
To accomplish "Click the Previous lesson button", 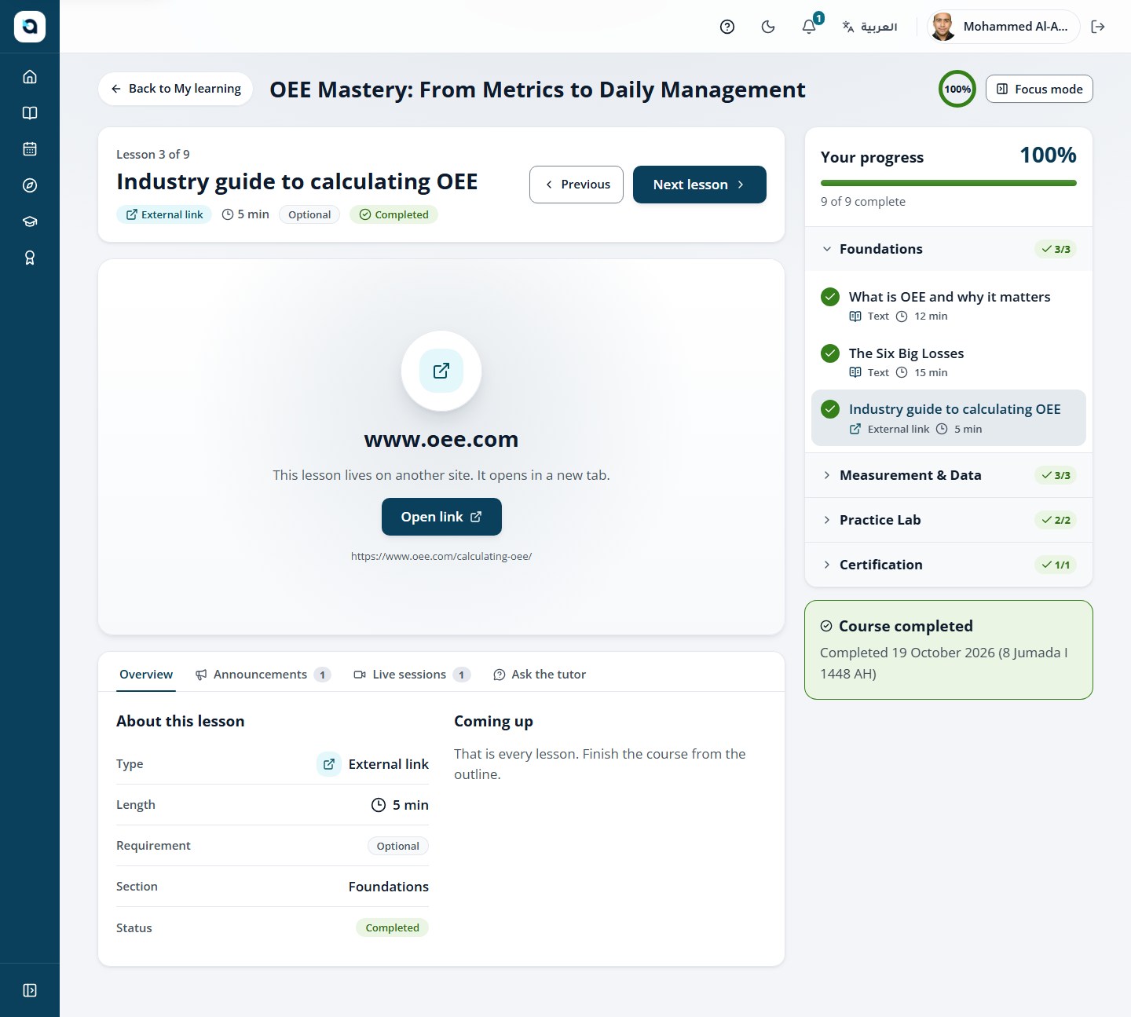I will click(576, 185).
